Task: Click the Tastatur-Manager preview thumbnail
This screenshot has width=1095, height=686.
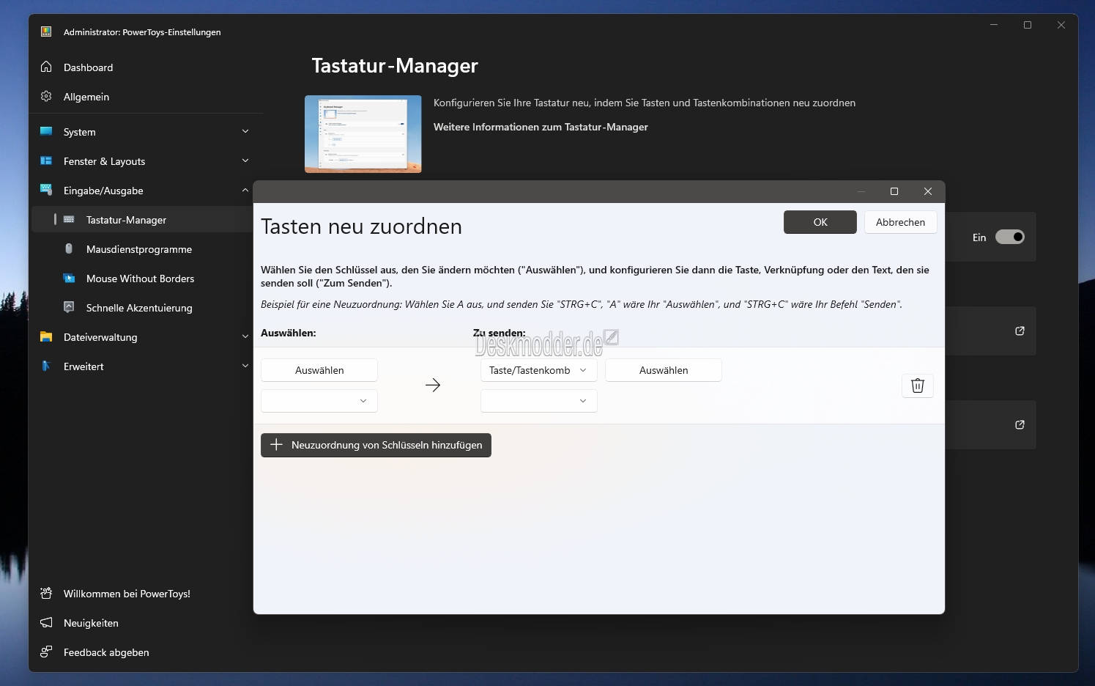Action: pos(363,134)
